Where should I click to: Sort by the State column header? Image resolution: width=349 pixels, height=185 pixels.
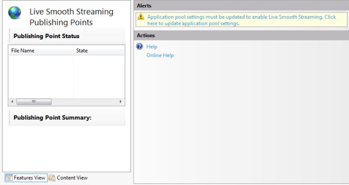tap(99, 50)
